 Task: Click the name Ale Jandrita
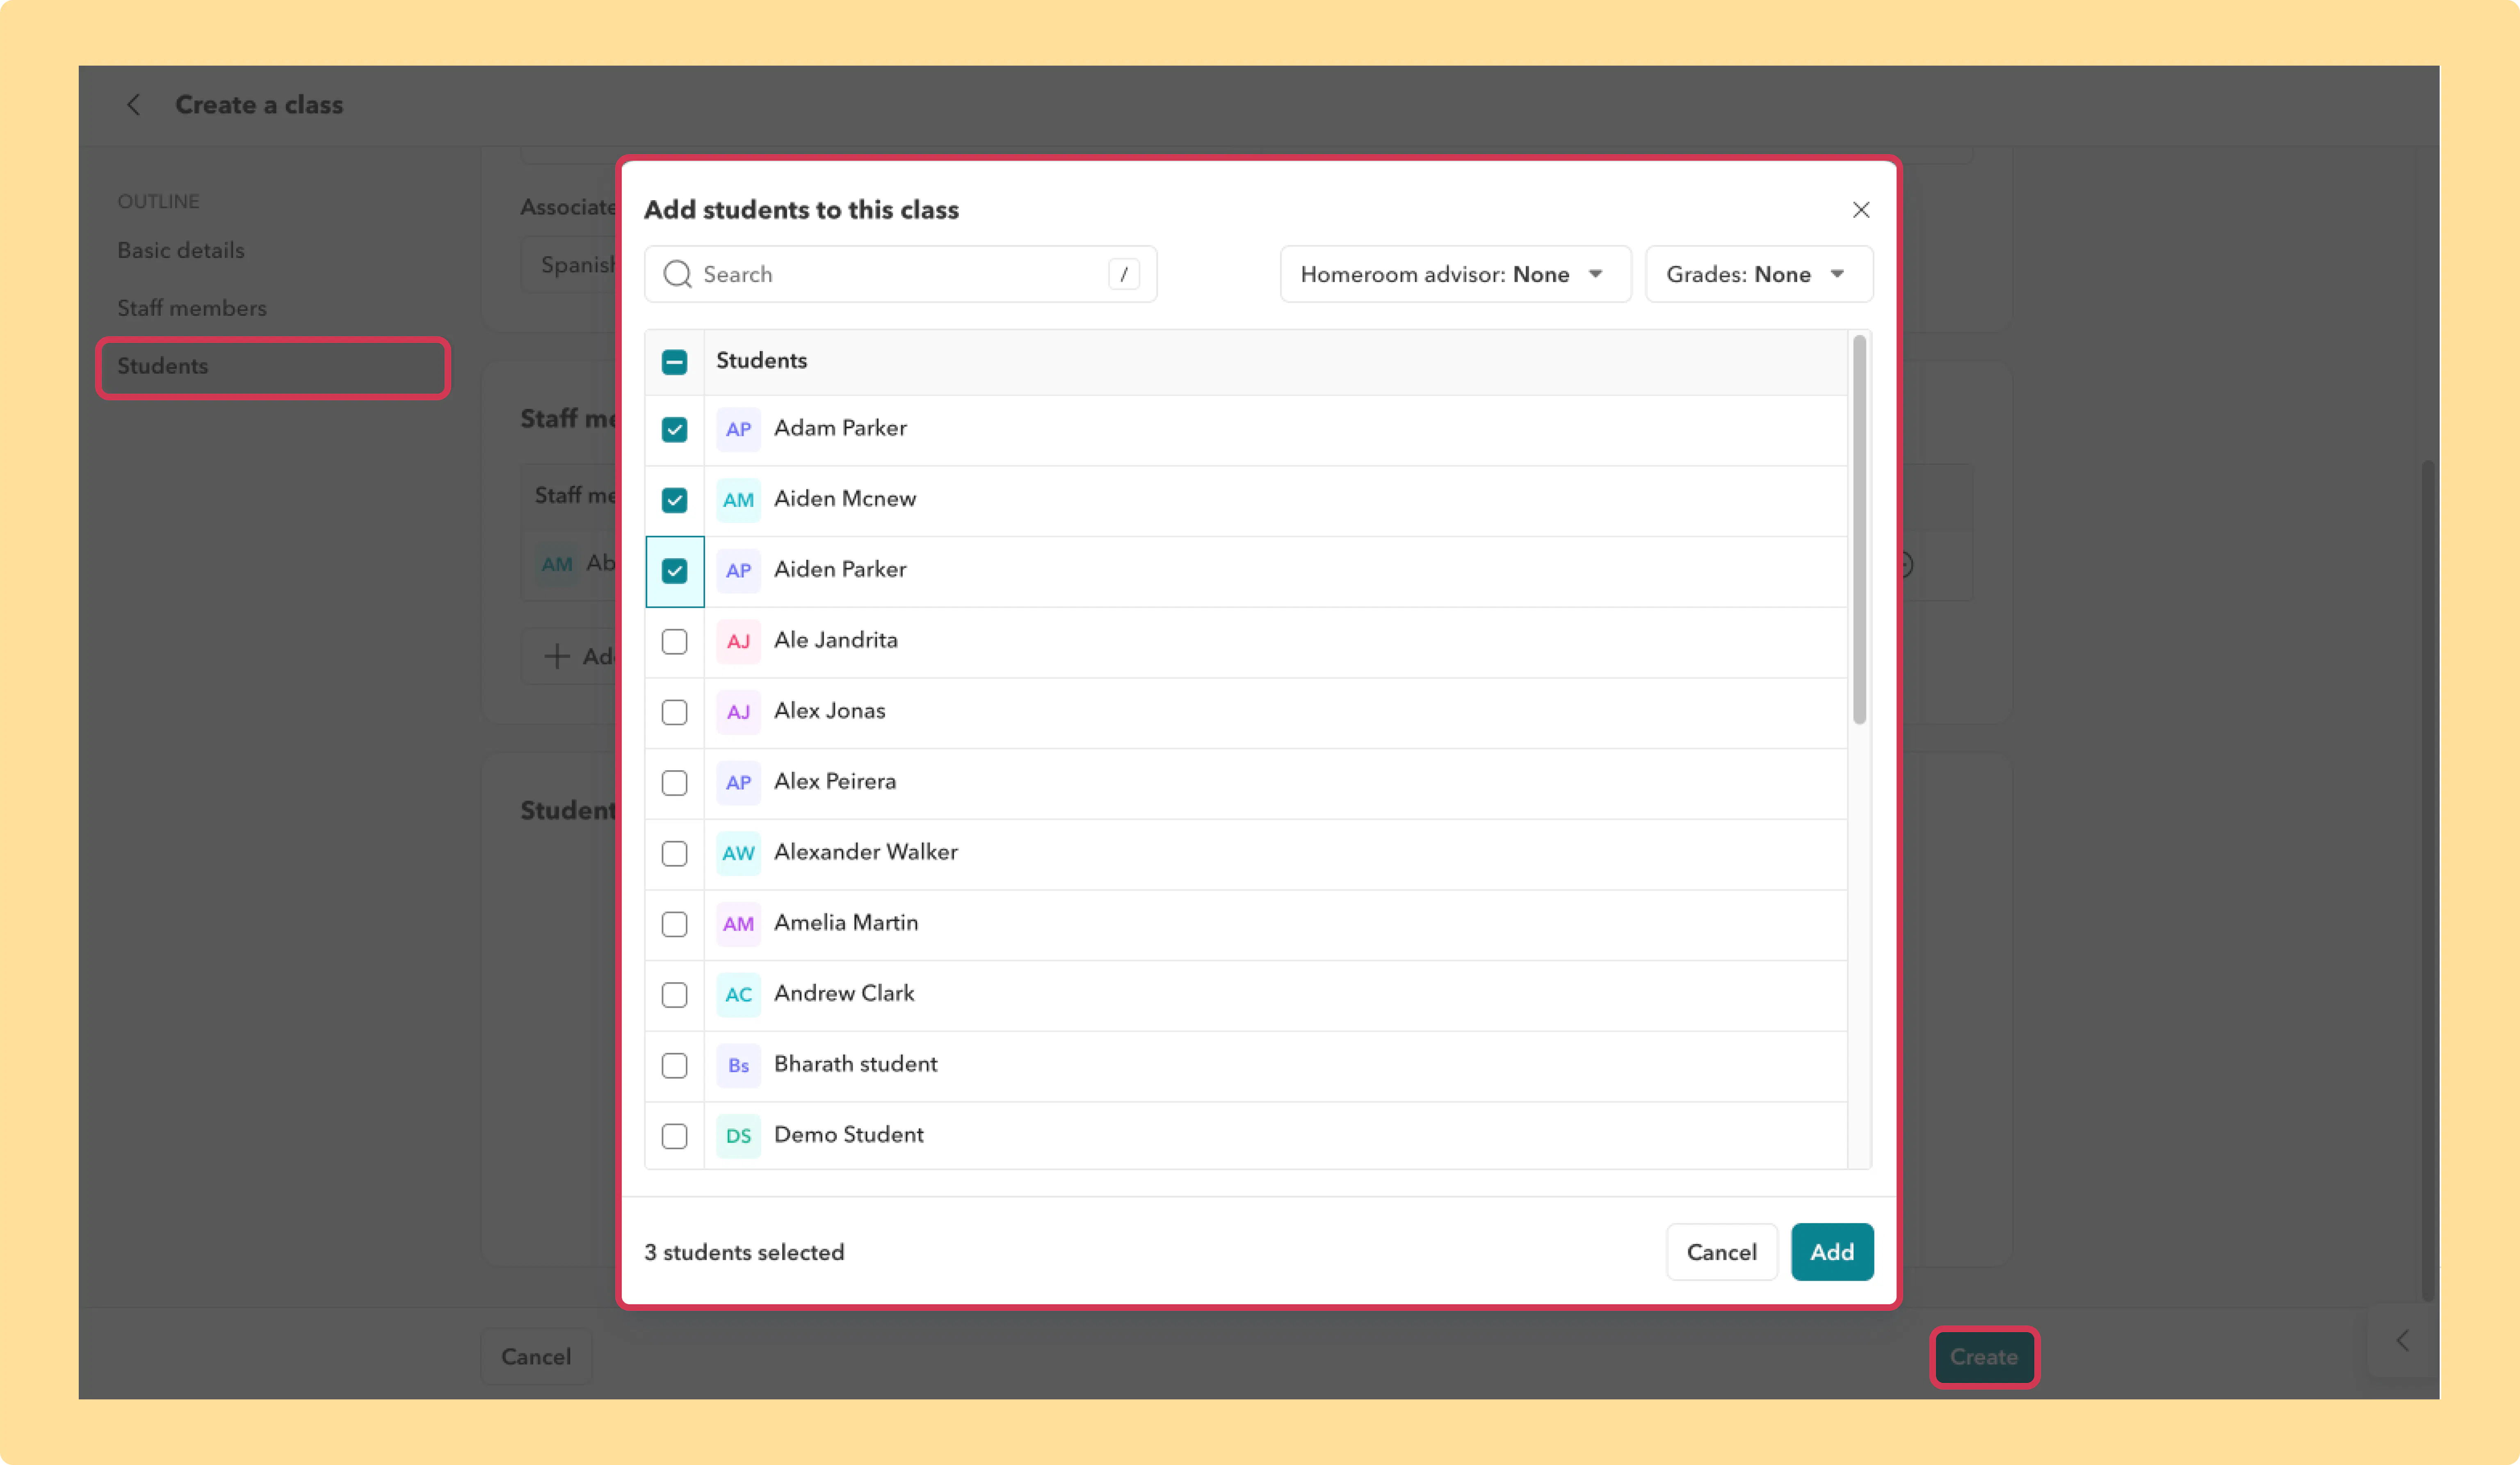pyautogui.click(x=836, y=640)
